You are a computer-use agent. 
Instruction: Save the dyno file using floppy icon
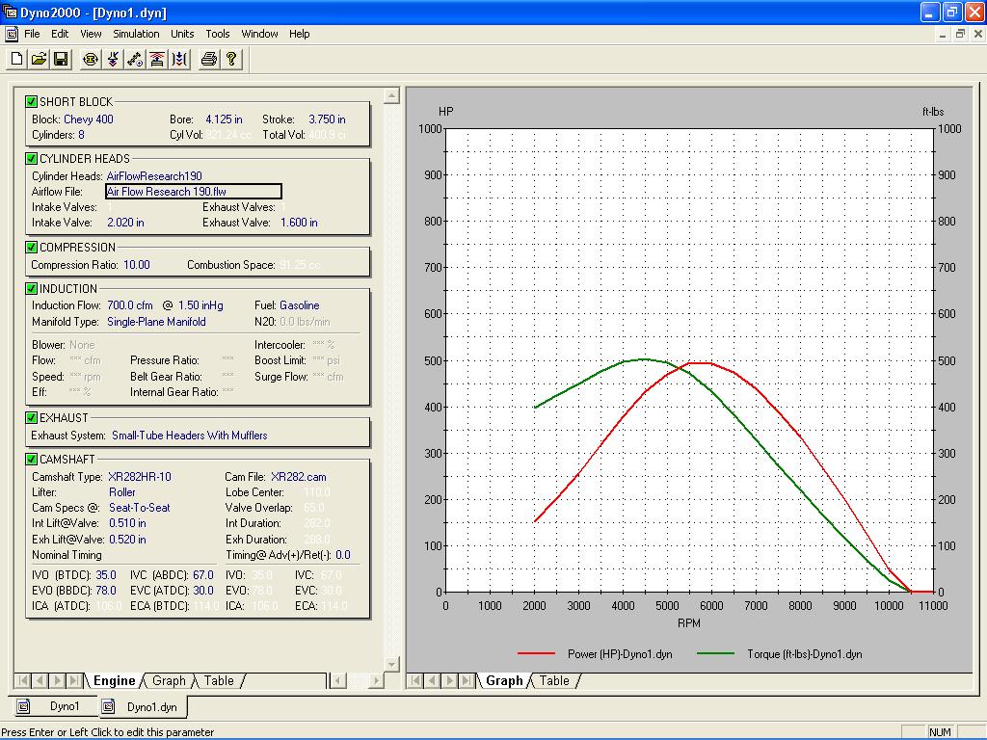(61, 60)
